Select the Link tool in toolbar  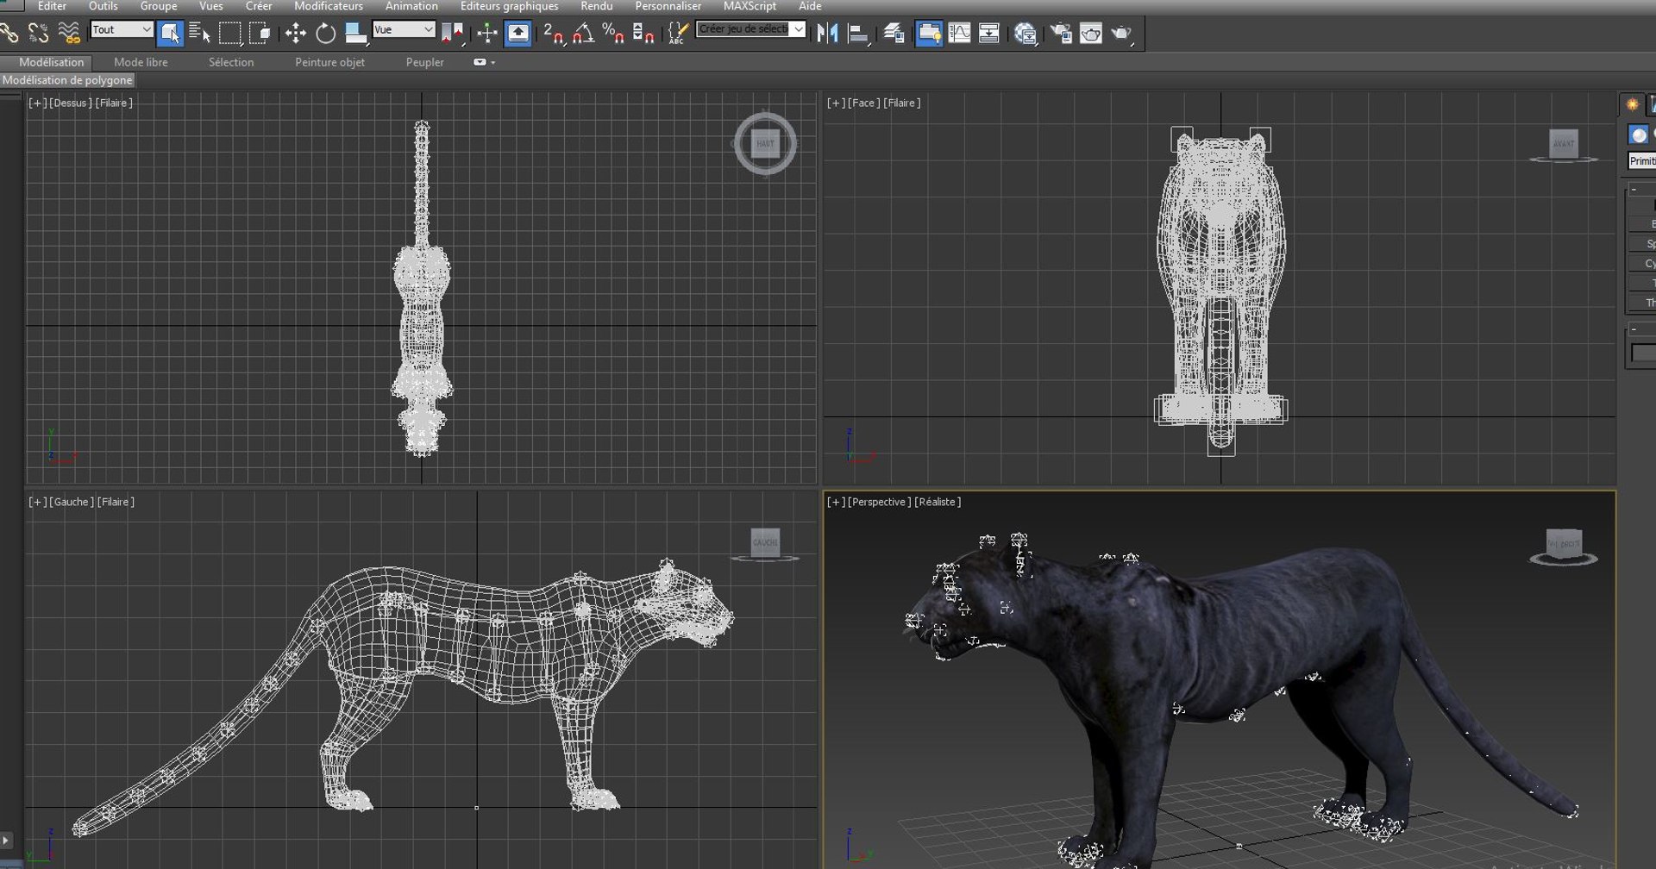pyautogui.click(x=9, y=34)
